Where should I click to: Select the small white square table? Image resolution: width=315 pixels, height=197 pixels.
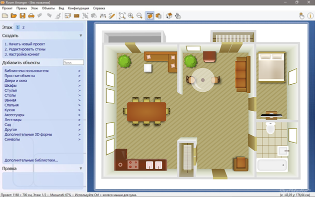tap(147, 68)
